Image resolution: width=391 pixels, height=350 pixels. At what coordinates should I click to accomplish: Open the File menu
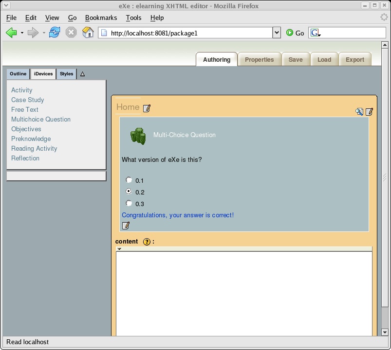pos(11,17)
